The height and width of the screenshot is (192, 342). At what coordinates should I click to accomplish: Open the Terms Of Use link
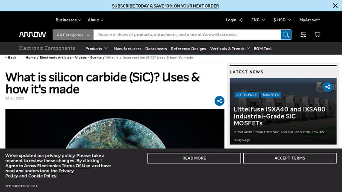76,166
